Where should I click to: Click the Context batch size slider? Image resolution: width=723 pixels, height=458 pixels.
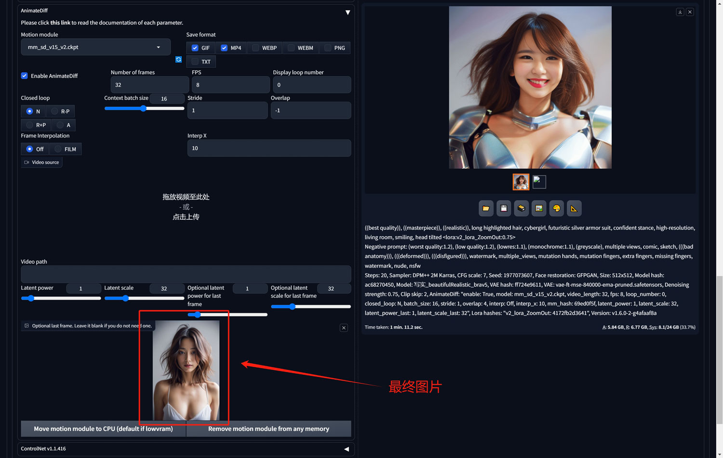click(144, 109)
